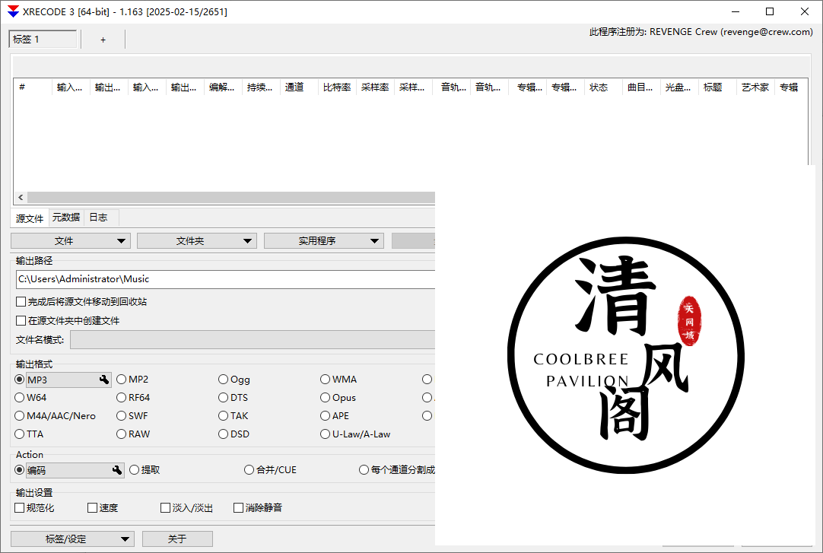Toggle the 消除静音 checkbox
This screenshot has width=823, height=553.
pos(238,508)
